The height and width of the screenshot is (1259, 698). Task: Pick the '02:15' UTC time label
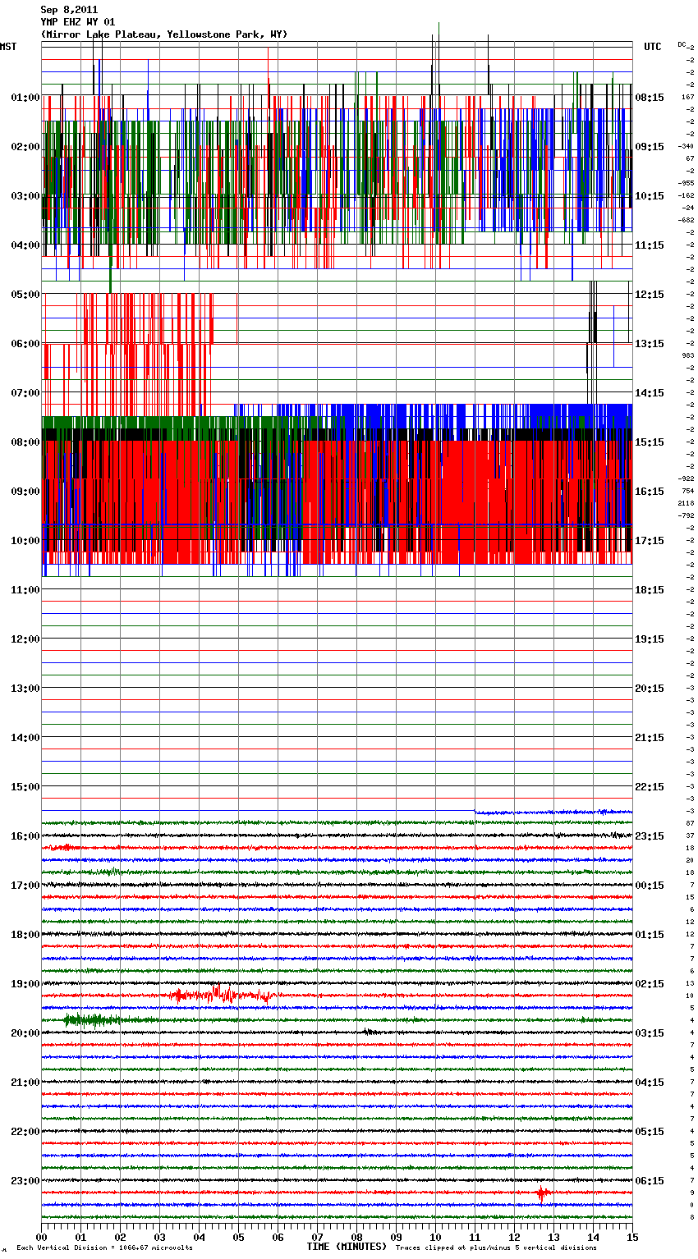pos(650,983)
